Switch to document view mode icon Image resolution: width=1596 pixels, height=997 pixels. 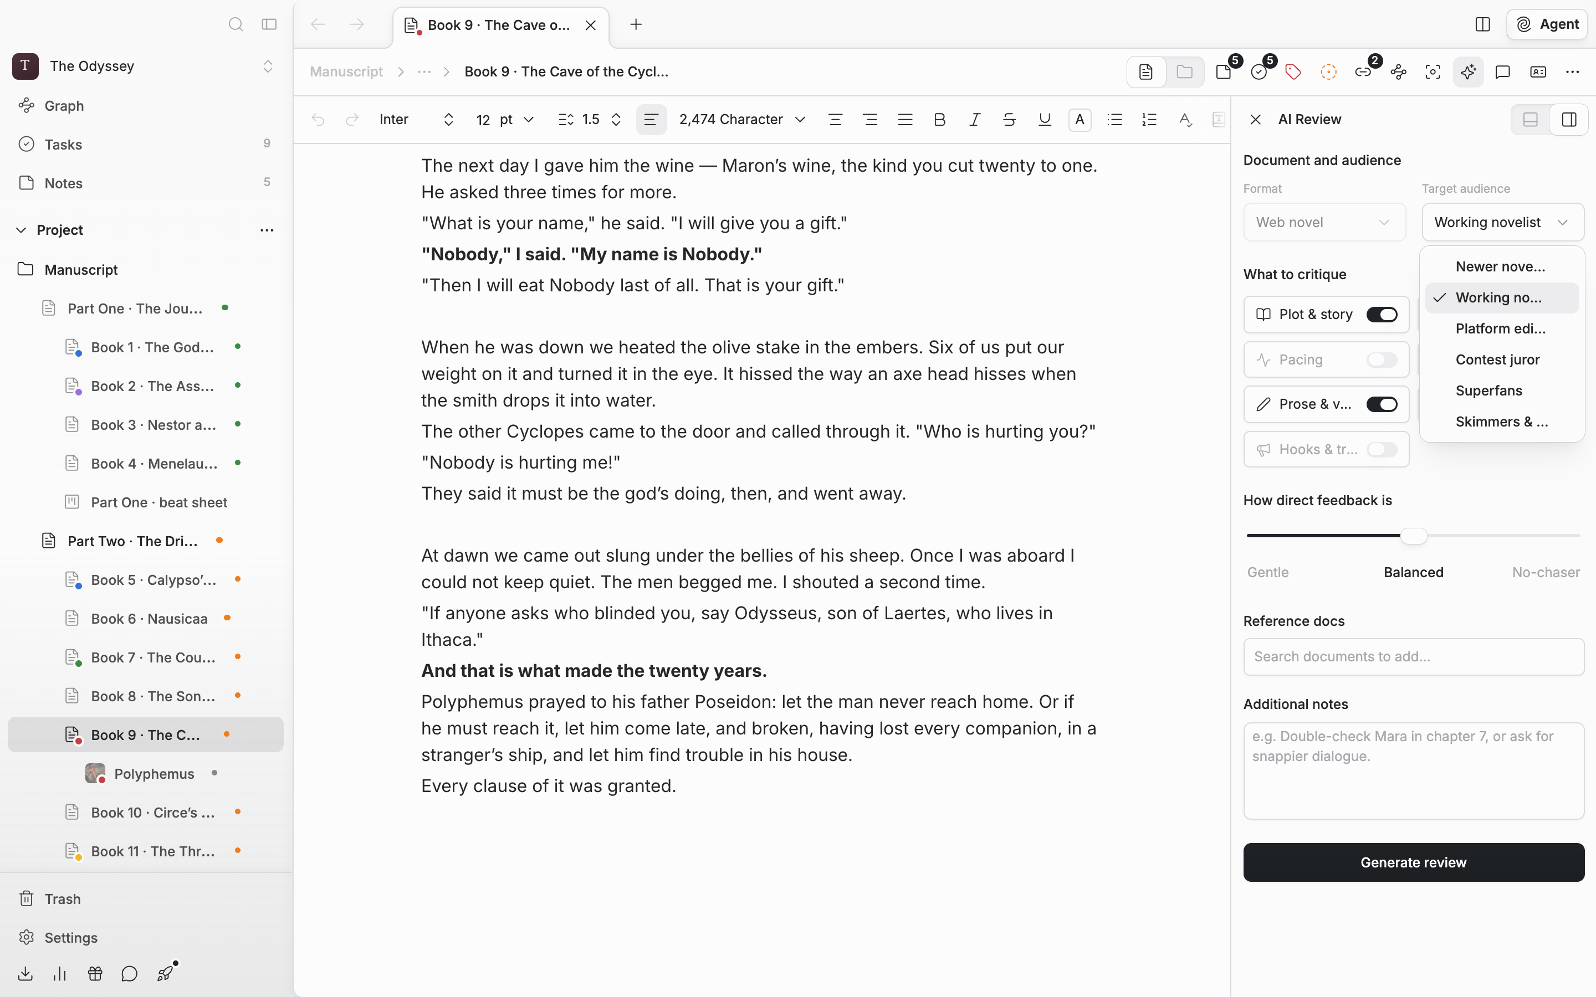coord(1146,72)
